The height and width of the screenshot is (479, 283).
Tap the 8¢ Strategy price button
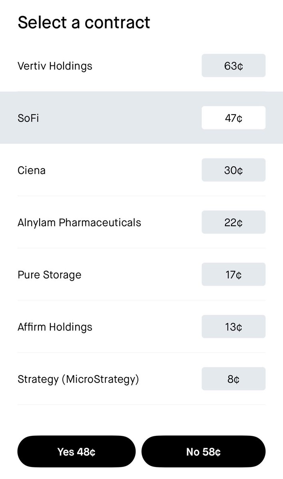point(233,379)
